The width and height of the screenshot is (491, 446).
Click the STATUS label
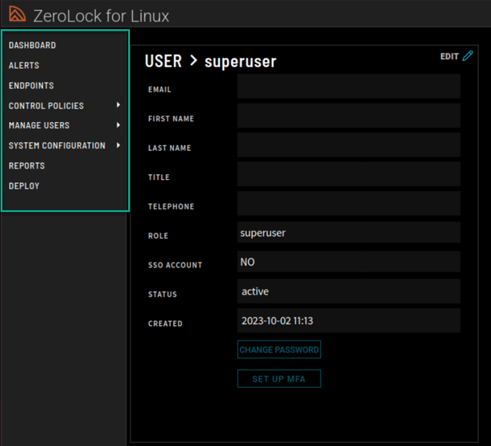tap(162, 294)
